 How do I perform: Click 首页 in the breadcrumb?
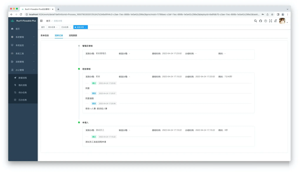tap(48, 21)
